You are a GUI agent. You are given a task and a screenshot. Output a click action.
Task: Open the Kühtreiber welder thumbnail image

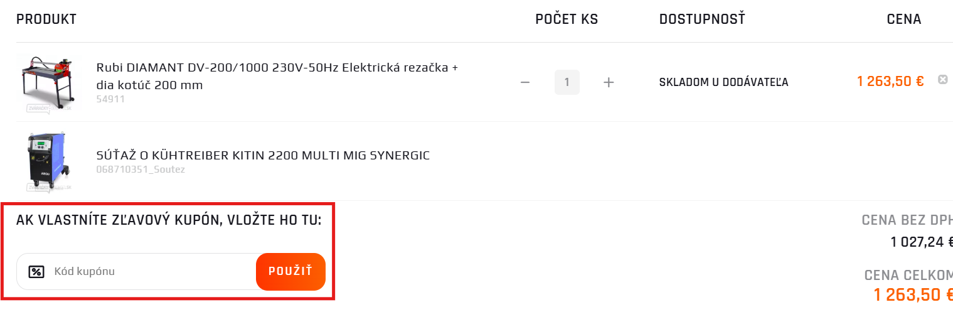[x=48, y=161]
